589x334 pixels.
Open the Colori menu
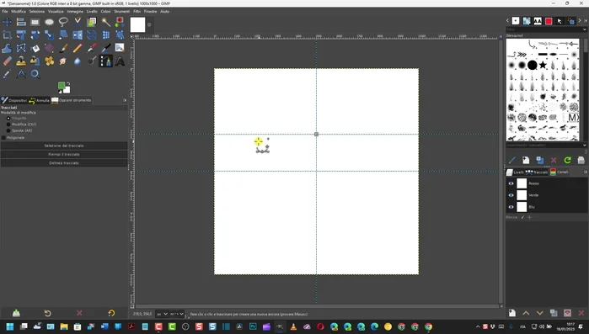point(105,12)
